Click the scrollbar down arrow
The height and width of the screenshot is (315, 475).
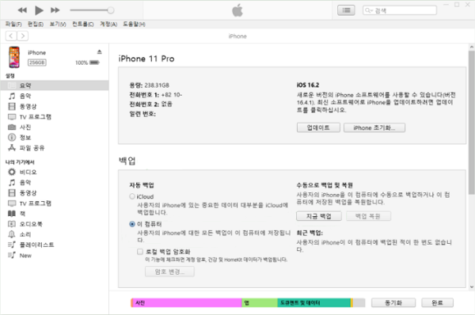pos(471,287)
